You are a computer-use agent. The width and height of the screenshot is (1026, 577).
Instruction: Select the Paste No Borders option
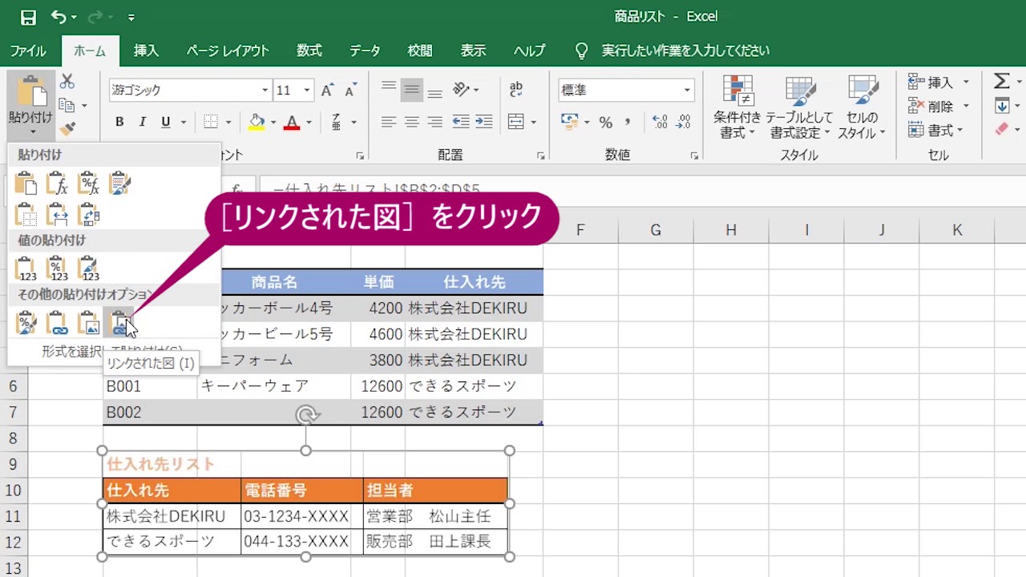(26, 214)
